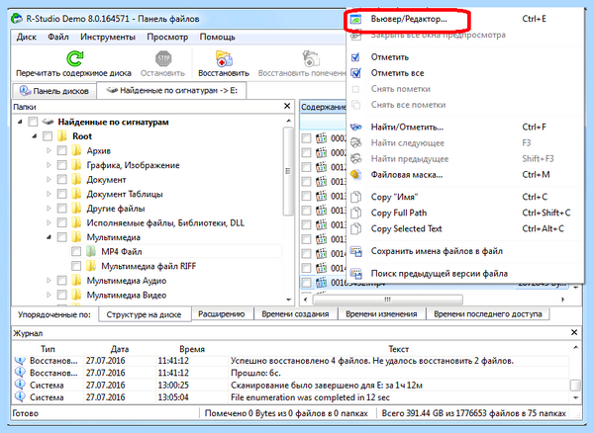Check the Документ Таблицы checkbox
Viewport: 594px width, 433px height.
[x=61, y=194]
